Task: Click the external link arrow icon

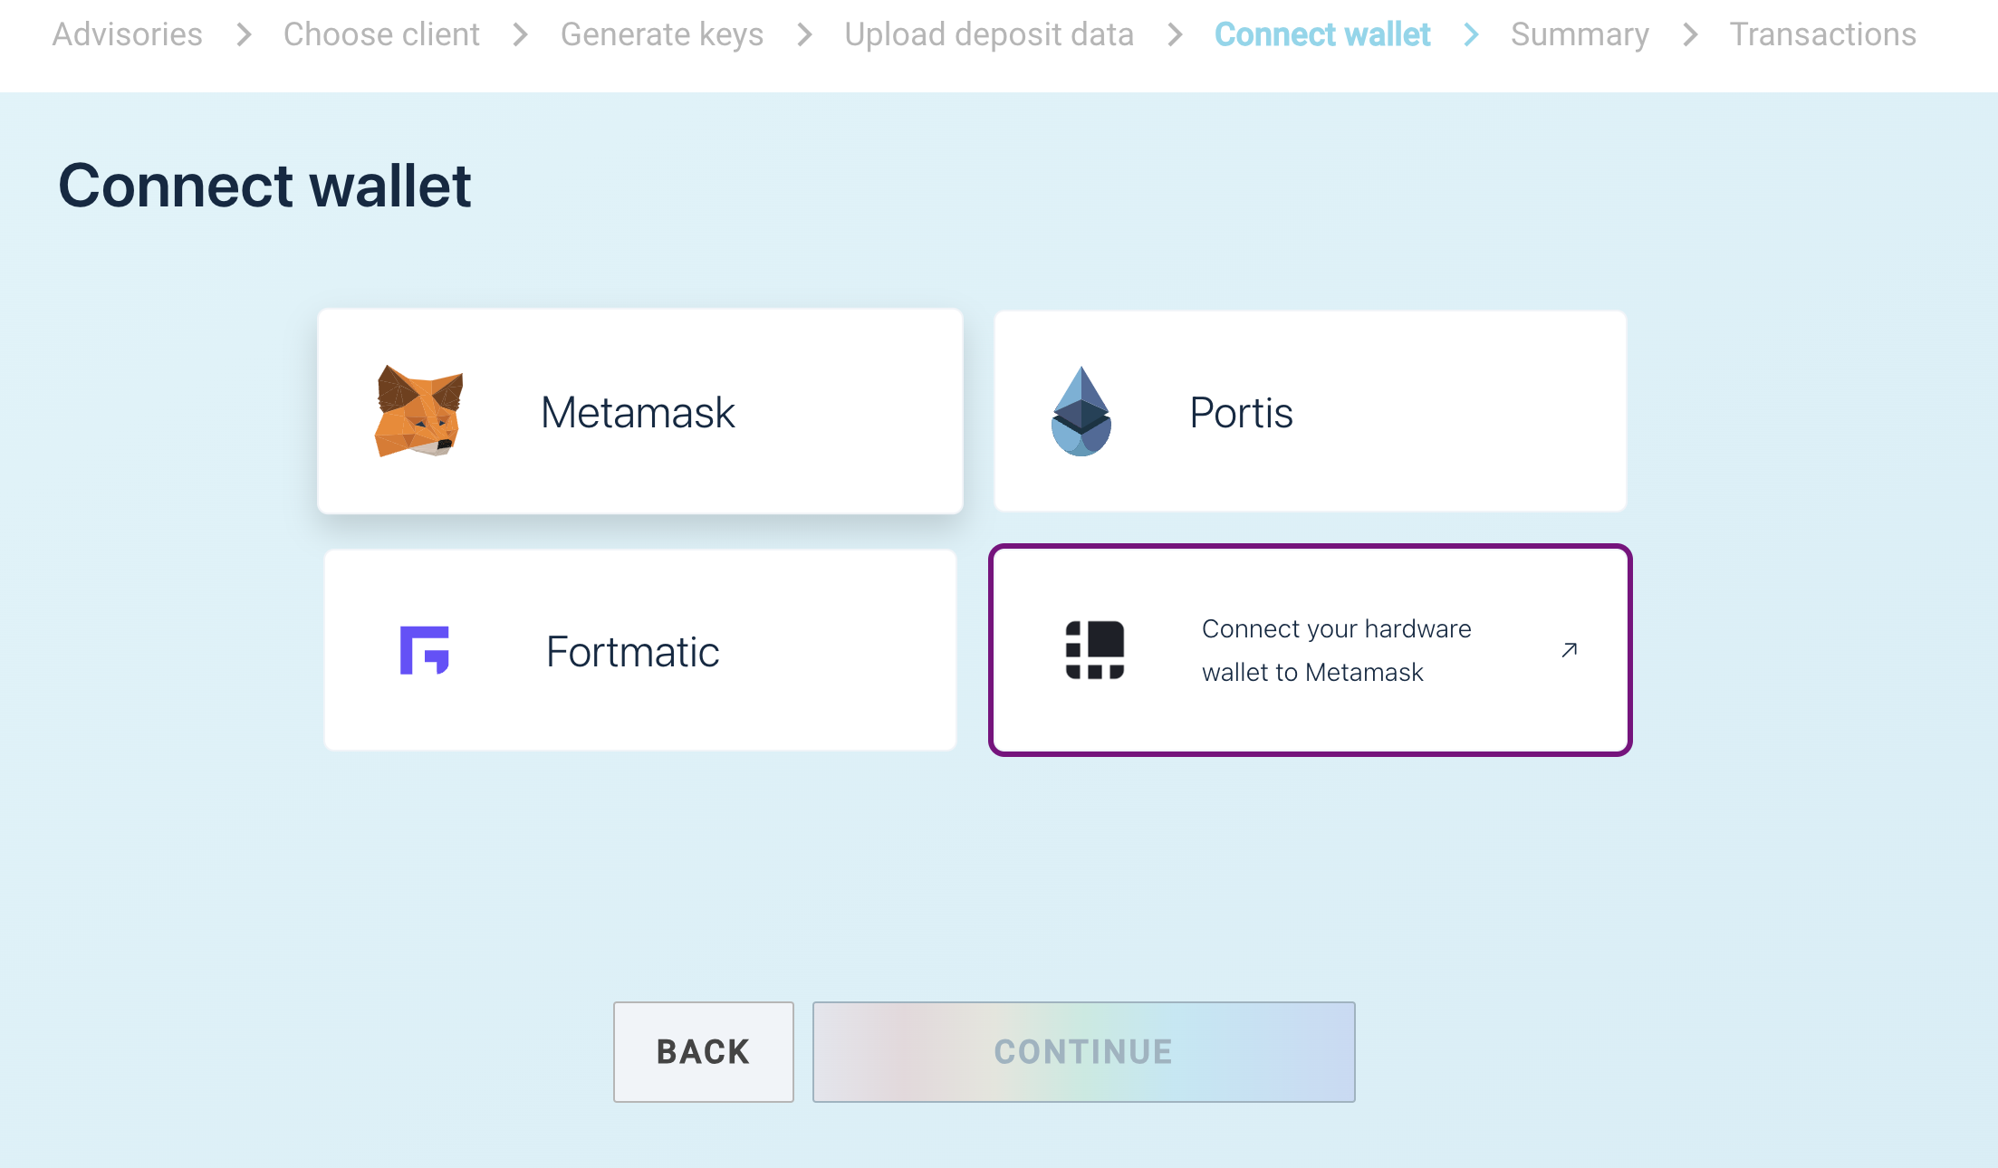Action: click(x=1570, y=650)
